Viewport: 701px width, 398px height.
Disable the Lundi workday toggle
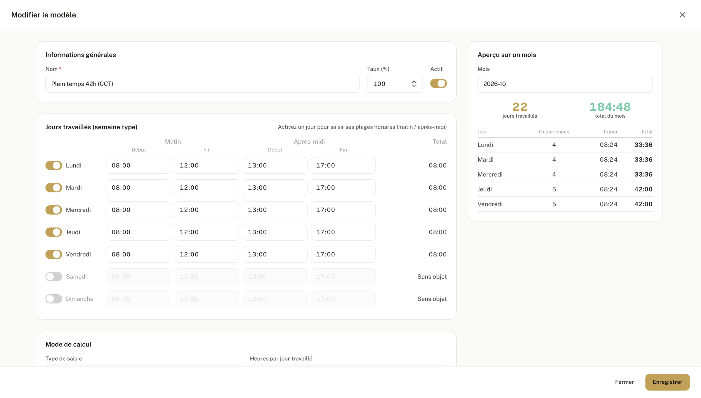point(54,165)
